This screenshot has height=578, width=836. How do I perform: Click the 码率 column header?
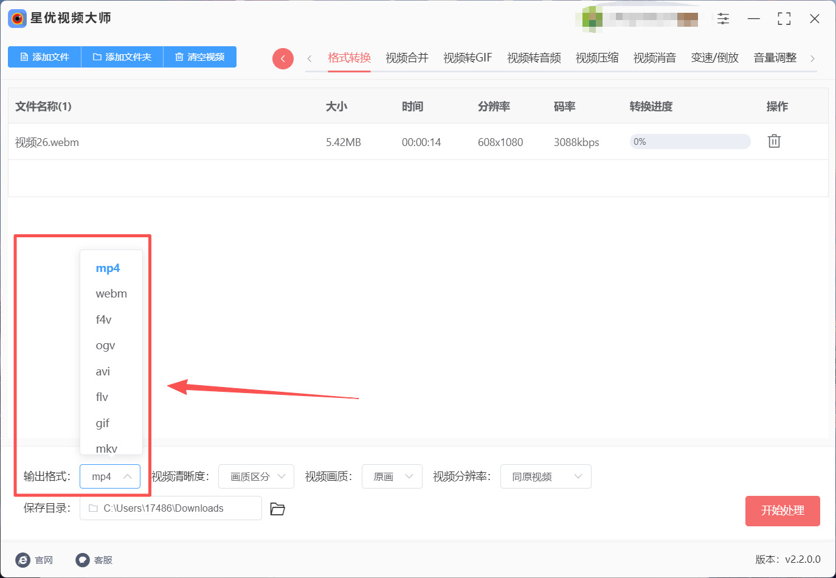564,106
